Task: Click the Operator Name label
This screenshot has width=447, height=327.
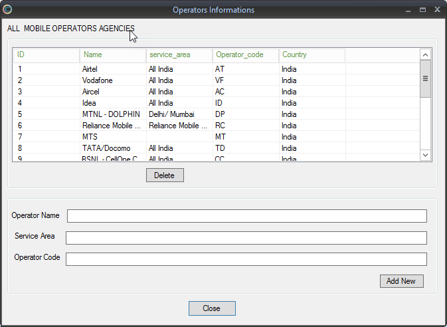Action: [x=35, y=215]
